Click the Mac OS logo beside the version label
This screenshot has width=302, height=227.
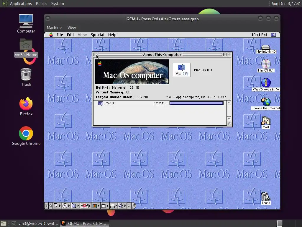[182, 70]
